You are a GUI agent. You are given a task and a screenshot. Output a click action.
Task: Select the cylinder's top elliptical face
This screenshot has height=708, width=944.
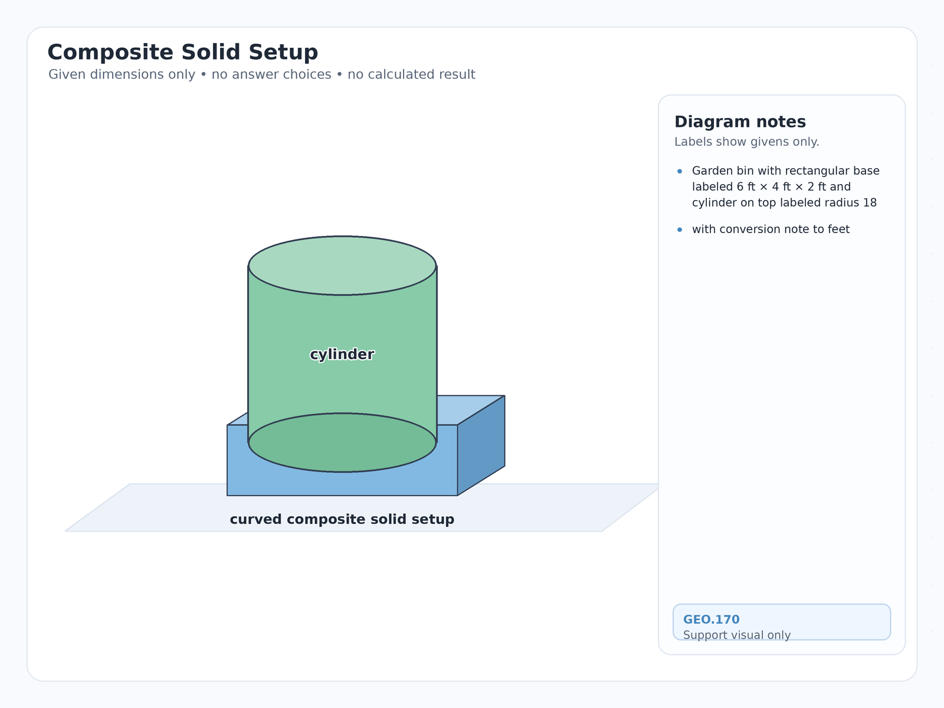[x=342, y=265]
